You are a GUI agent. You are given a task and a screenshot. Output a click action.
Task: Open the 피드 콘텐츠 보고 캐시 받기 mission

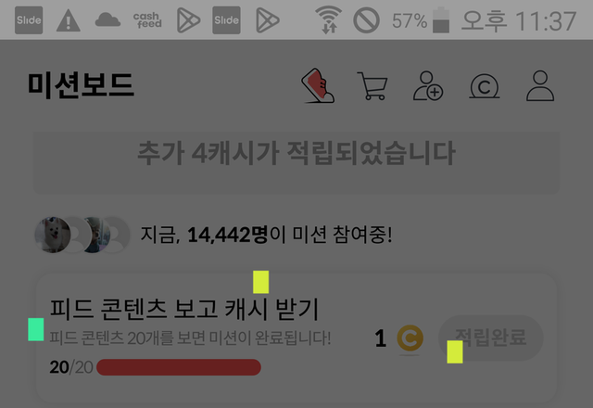184,309
